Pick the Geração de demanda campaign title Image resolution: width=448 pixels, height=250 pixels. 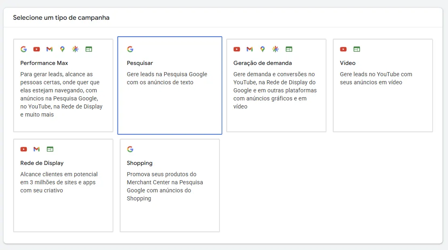pyautogui.click(x=263, y=63)
